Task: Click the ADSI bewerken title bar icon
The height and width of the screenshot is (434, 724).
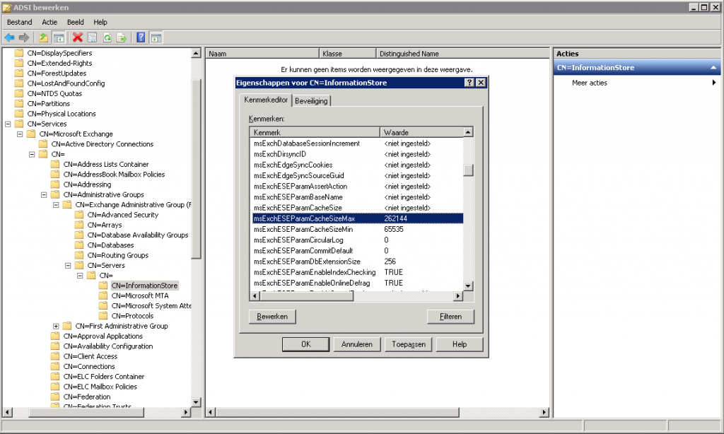Action: coord(7,7)
